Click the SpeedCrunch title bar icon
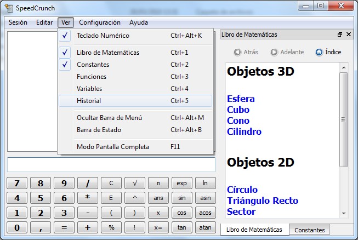 9,8
